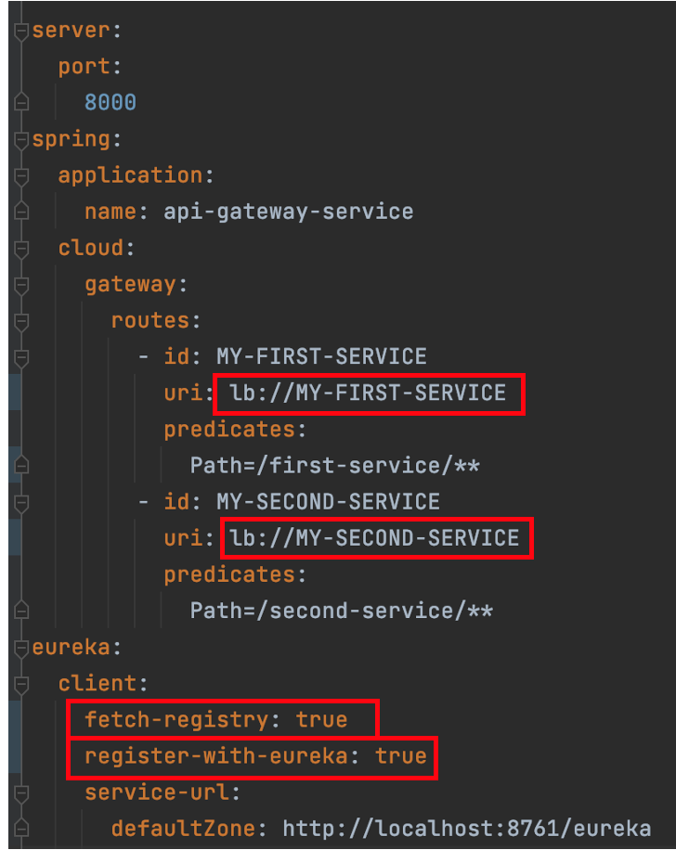Fold the MY-FIRST-SERVICE route entry
Image resolution: width=676 pixels, height=850 pixels.
pos(21,359)
